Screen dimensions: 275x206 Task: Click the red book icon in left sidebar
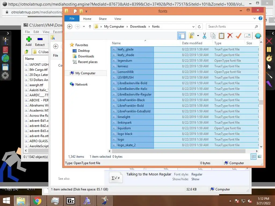pos(5,50)
